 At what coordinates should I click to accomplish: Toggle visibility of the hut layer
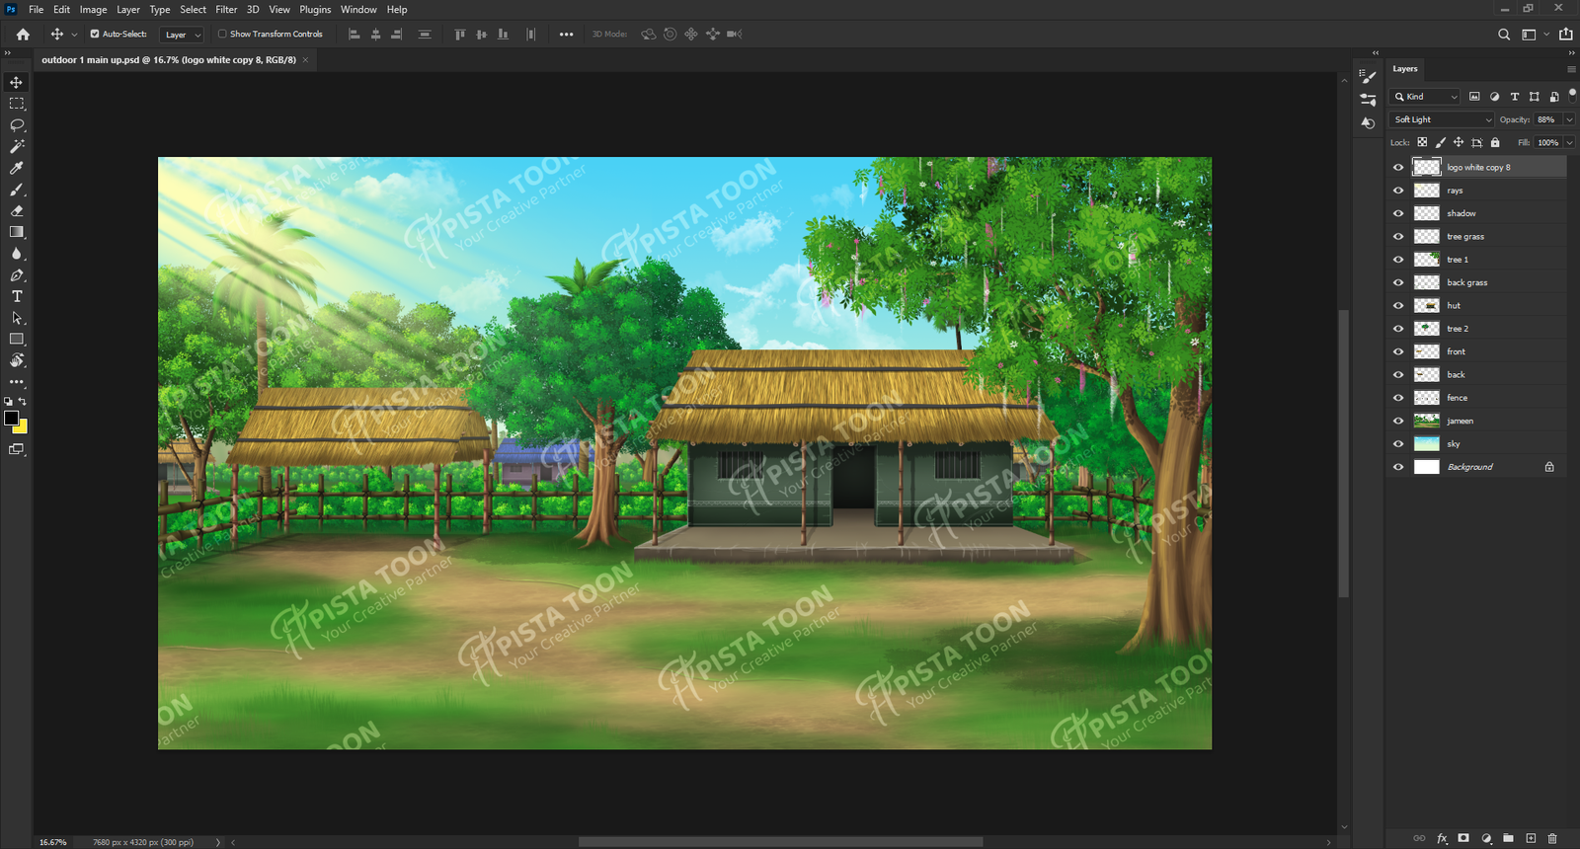pos(1398,306)
